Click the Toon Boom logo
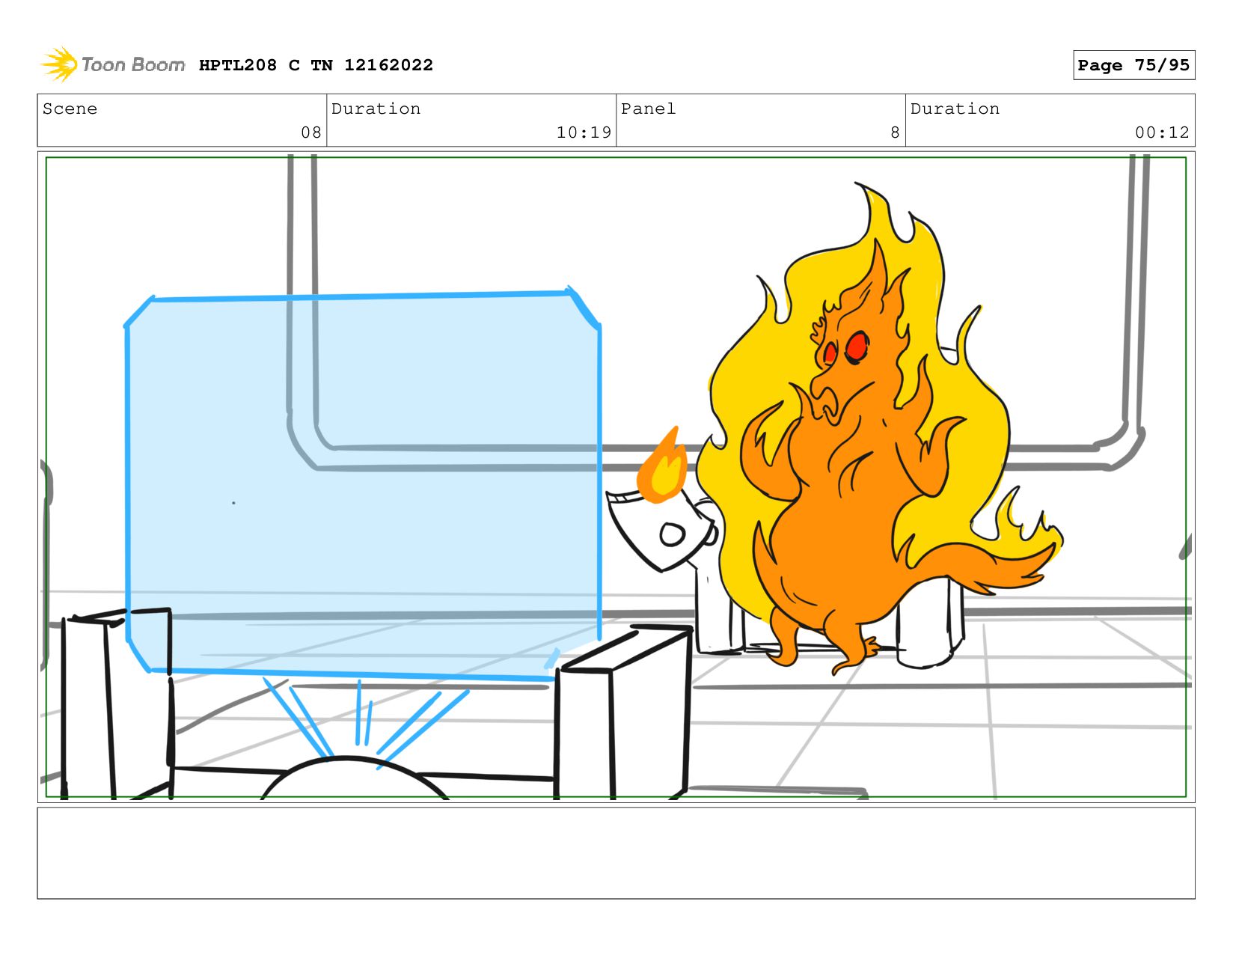1233x955 pixels. (112, 64)
